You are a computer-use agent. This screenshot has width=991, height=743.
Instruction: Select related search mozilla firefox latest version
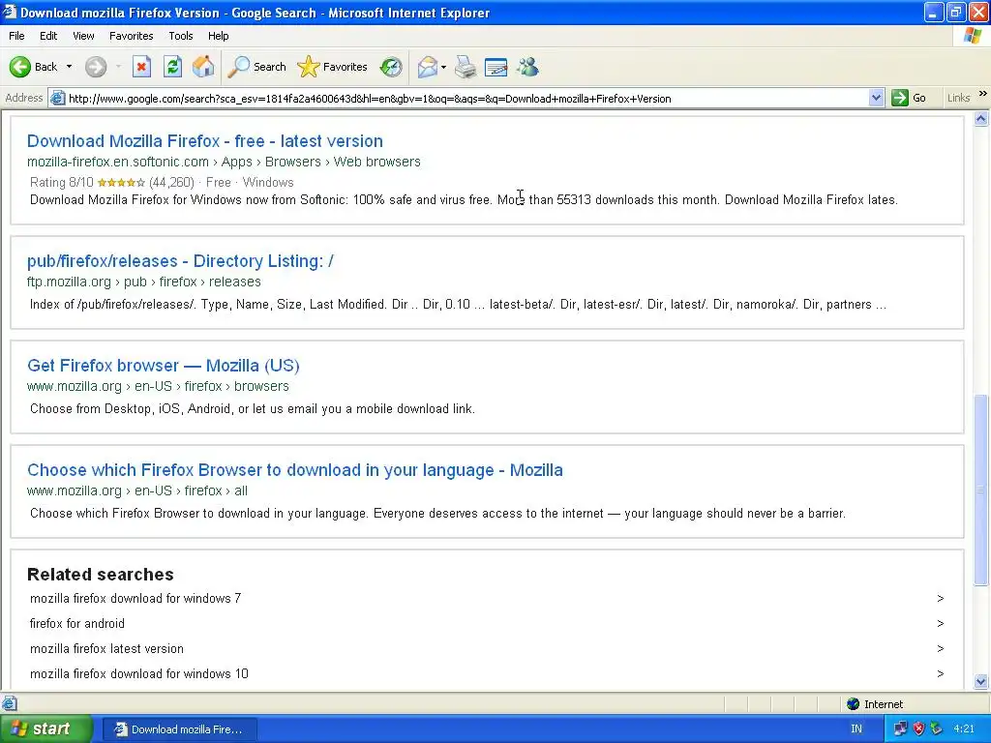[106, 649]
